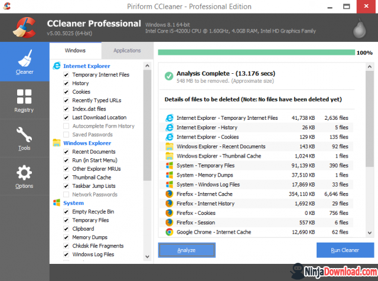The height and width of the screenshot is (281, 378).
Task: Click the System group Windows flag icon
Action: click(x=57, y=202)
